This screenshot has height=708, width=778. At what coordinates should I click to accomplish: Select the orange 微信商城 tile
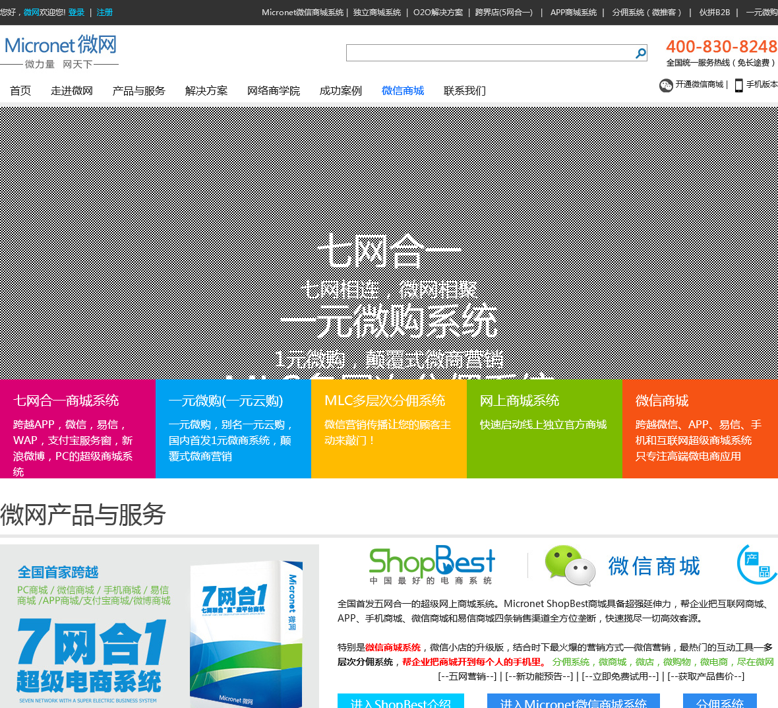click(x=700, y=429)
